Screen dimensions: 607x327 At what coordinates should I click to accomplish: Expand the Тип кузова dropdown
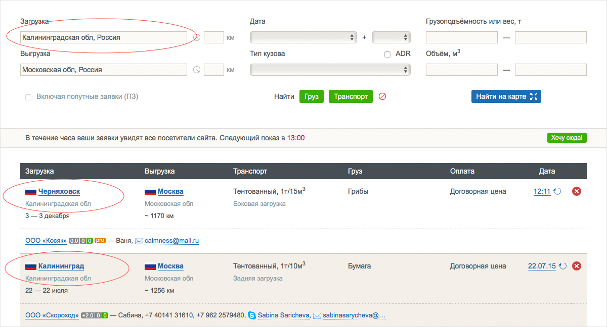[x=330, y=70]
